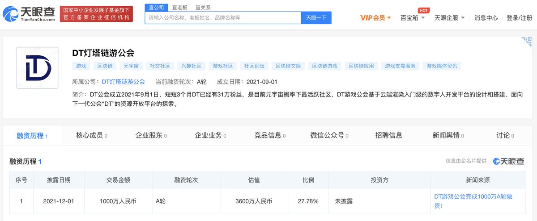The width and height of the screenshot is (537, 221).
Task: Switch to the 融资历程 tab
Action: 32,135
